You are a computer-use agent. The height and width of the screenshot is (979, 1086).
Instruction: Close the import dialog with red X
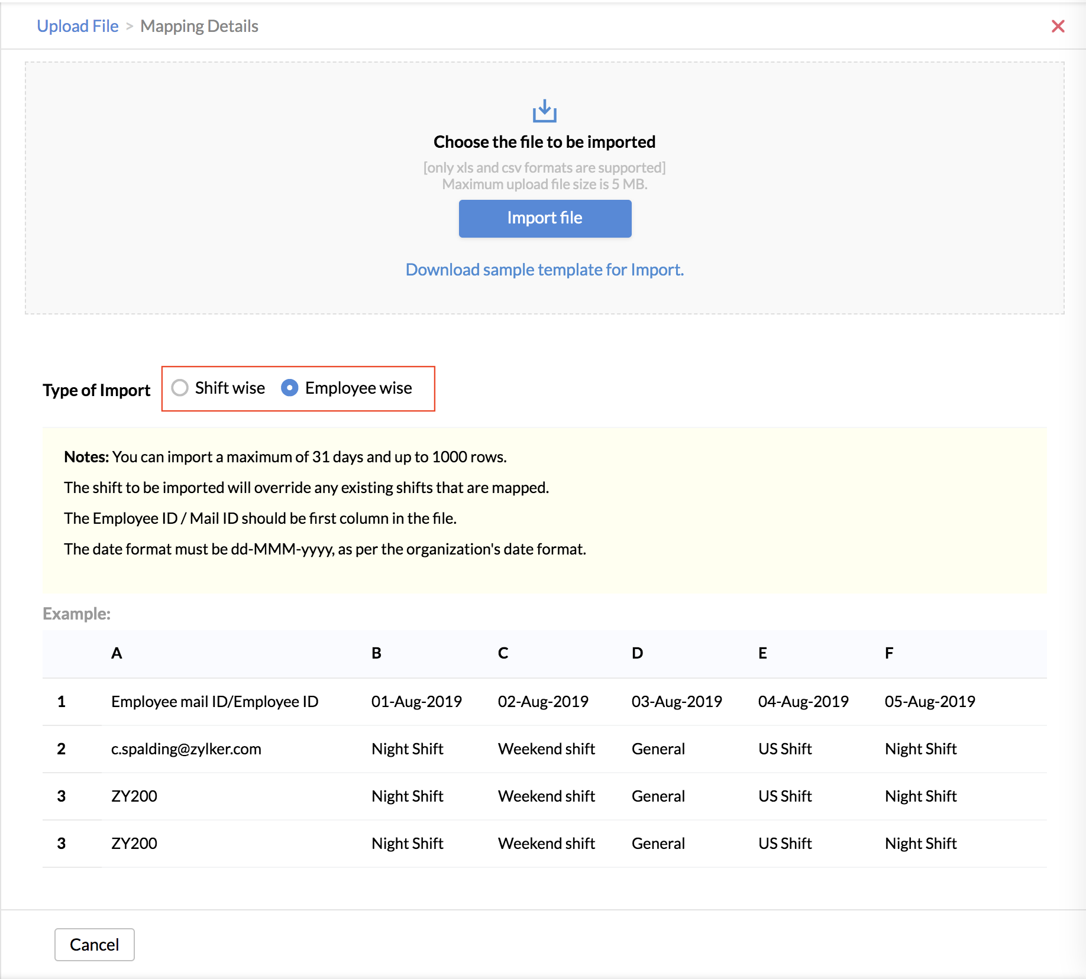1058,27
